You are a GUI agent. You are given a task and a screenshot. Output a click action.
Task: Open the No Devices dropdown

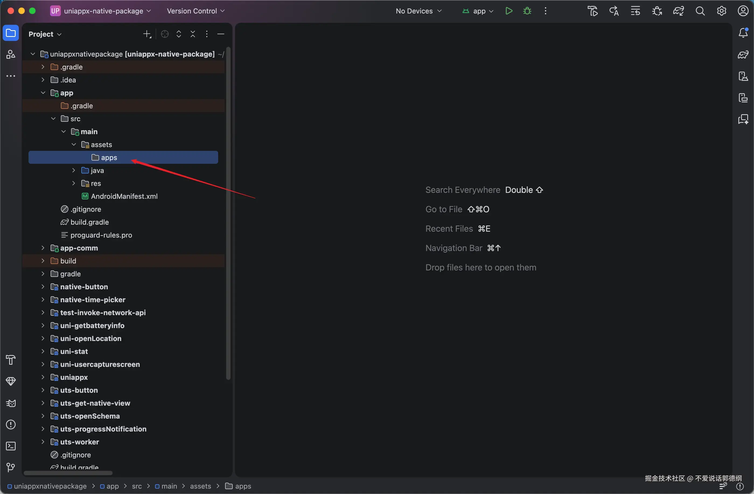[x=418, y=11]
